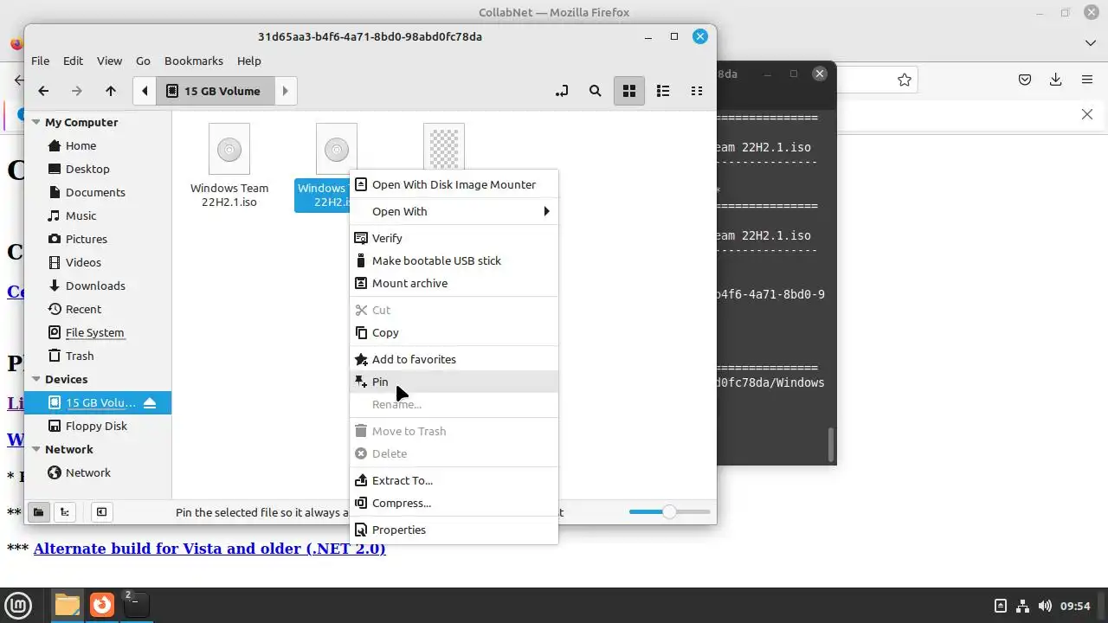Screen dimensions: 1108x623
Task: Show places sidebar button in status bar
Action: 38,512
